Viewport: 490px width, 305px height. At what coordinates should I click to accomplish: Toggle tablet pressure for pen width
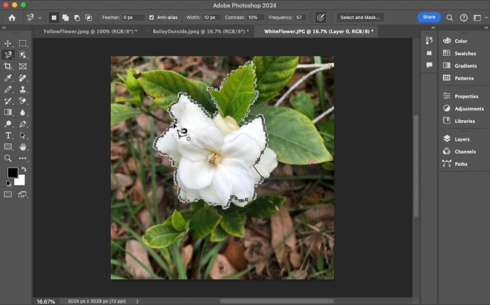[321, 17]
